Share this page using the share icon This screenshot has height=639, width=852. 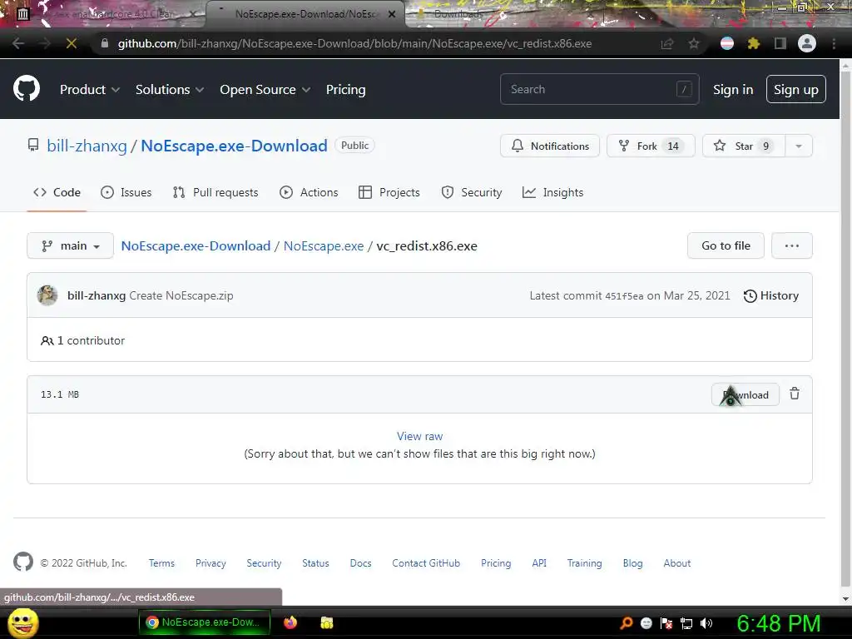pos(667,43)
